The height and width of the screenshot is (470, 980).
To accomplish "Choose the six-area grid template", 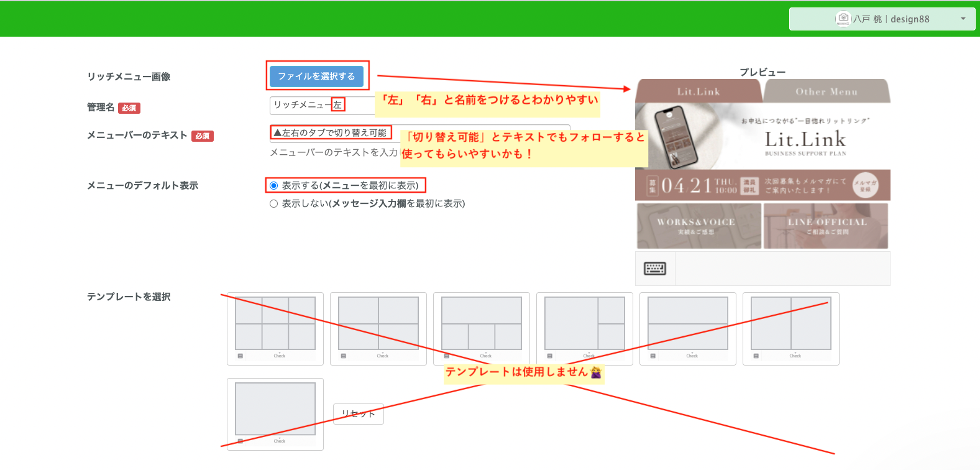I will 275,328.
